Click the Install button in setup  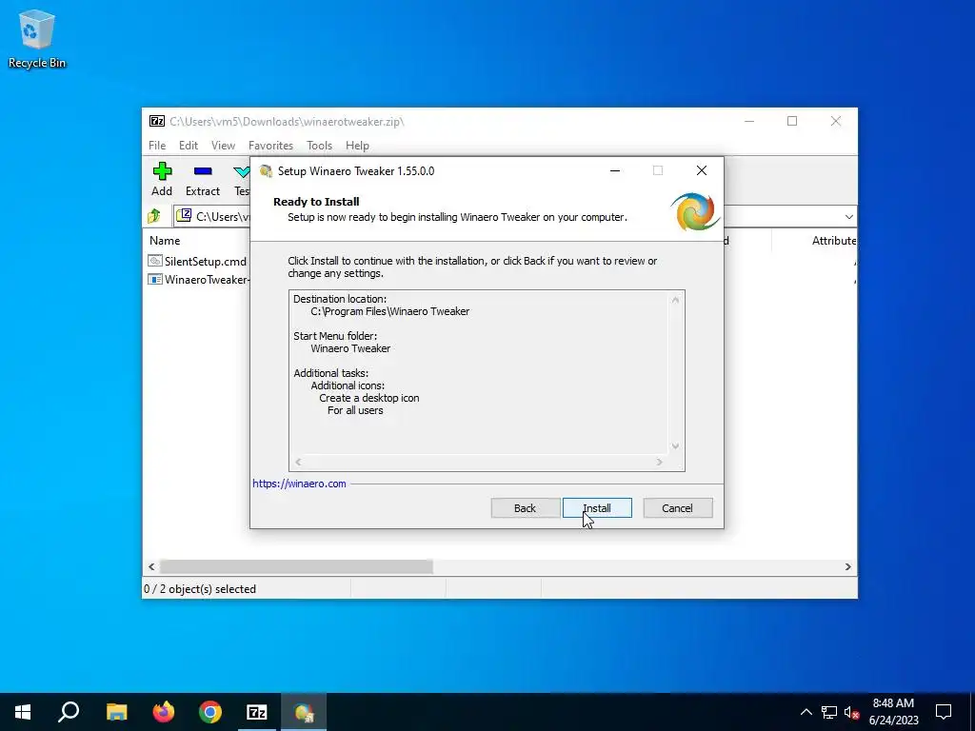click(x=597, y=508)
